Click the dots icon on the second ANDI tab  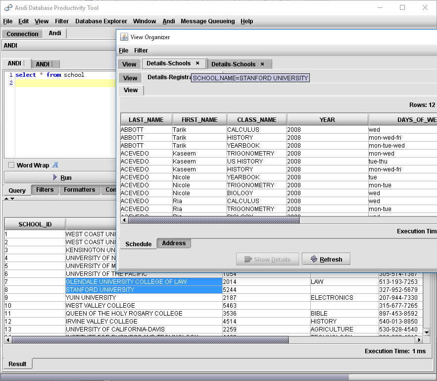click(52, 63)
